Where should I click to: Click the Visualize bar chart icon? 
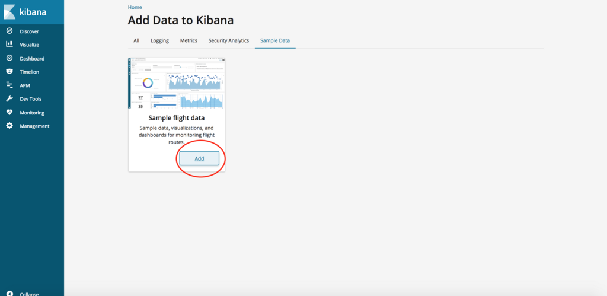click(9, 44)
